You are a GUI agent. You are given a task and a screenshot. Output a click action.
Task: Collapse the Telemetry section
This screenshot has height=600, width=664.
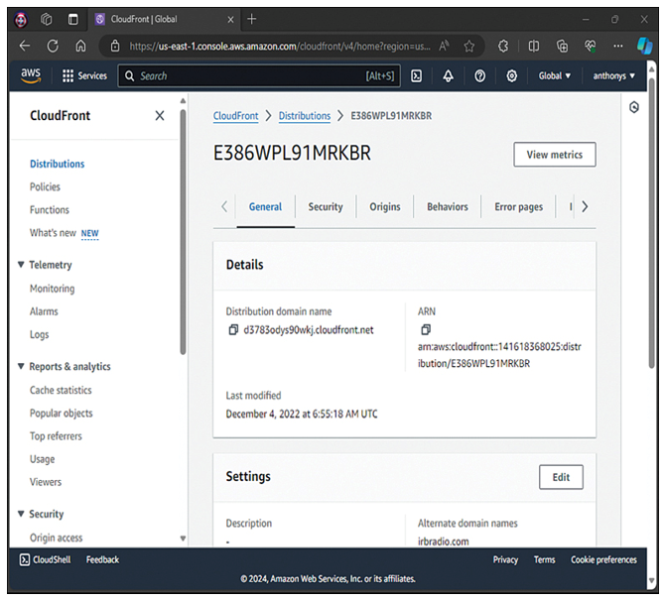[x=21, y=265]
